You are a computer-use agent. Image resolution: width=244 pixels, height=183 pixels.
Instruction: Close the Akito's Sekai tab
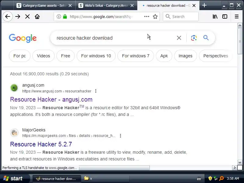point(132,5)
